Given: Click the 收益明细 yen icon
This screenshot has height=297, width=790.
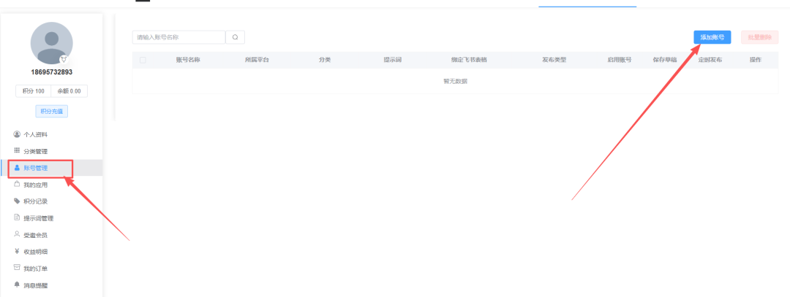Looking at the screenshot, I should pyautogui.click(x=17, y=251).
